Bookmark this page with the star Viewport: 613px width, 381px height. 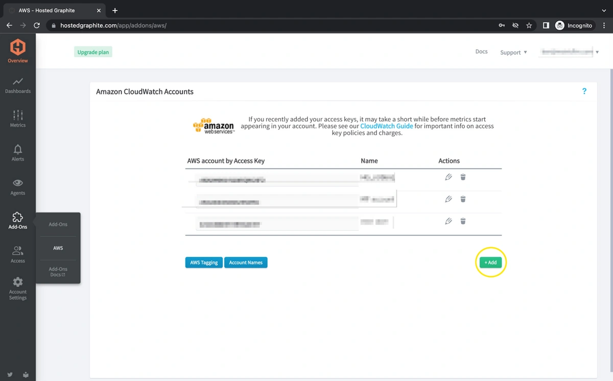[x=529, y=25]
